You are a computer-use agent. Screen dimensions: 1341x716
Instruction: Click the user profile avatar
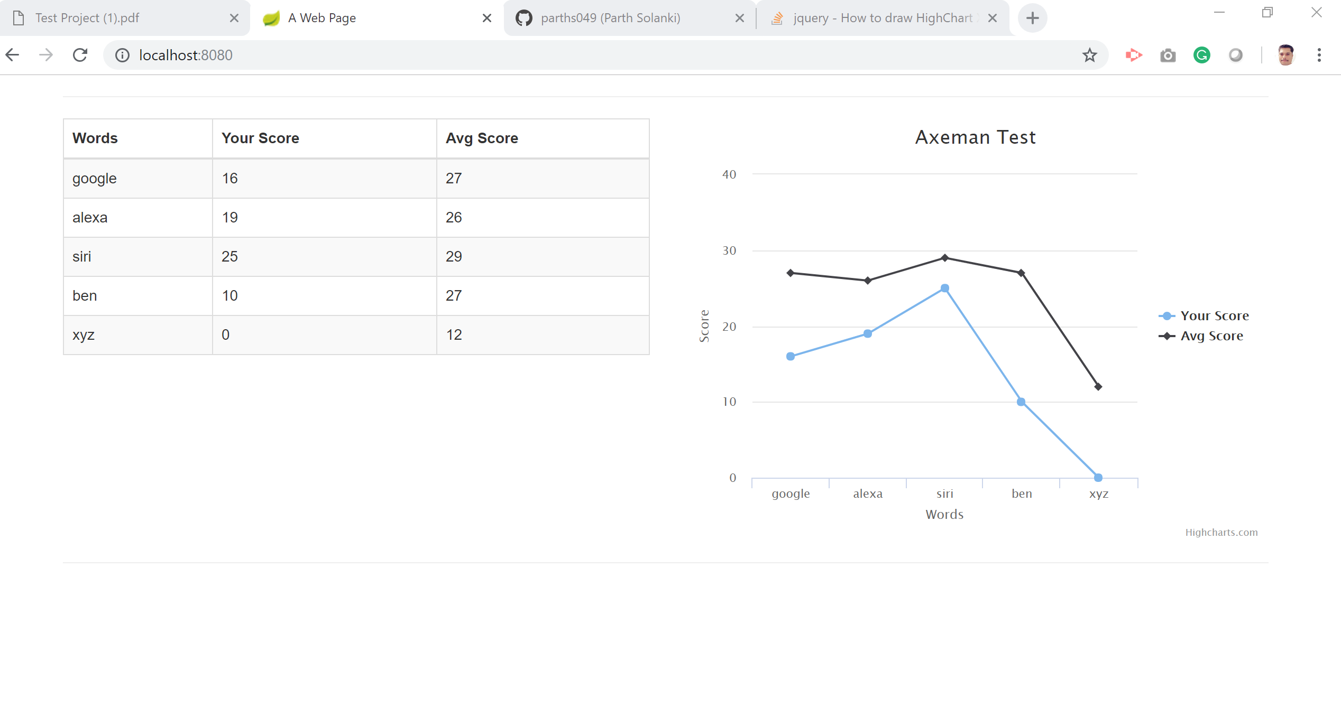[1285, 55]
